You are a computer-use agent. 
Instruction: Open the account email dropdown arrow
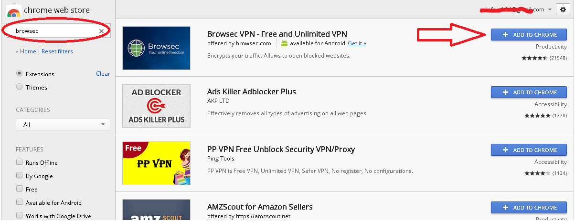click(550, 10)
